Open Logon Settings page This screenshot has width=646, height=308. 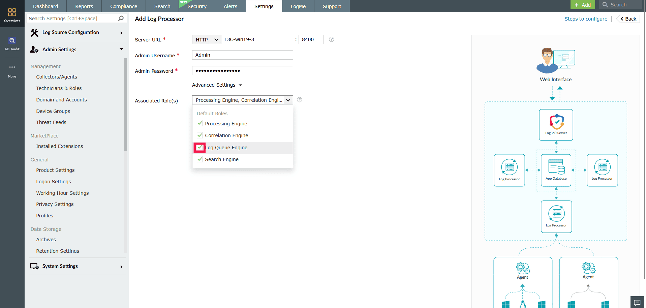pos(54,182)
